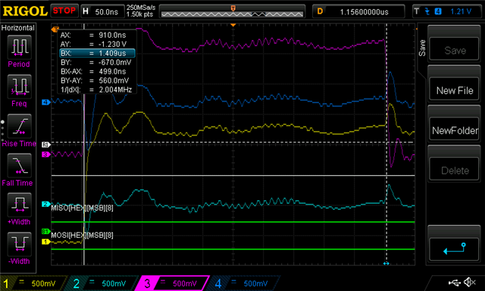
Task: Click the USB status icon
Action: pos(454,283)
